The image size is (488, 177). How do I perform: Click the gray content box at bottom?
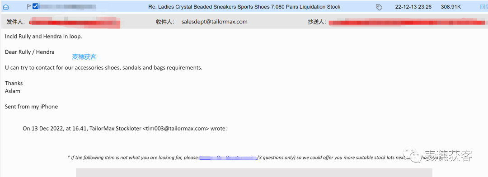pos(254,172)
